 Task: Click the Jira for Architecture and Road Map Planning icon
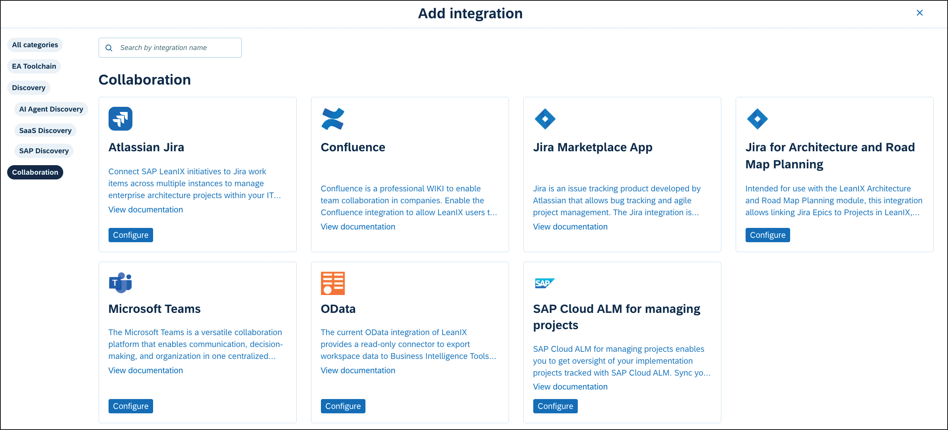(757, 119)
